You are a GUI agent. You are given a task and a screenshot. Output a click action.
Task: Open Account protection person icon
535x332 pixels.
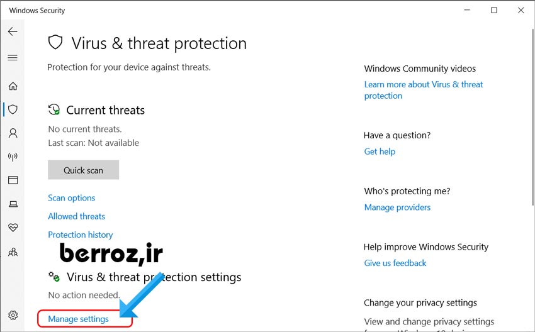click(x=13, y=133)
